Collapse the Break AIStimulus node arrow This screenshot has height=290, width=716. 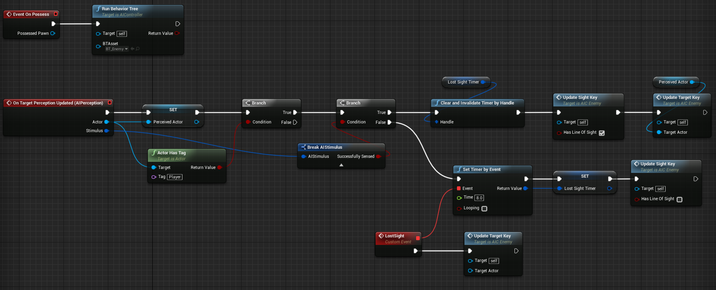(x=341, y=165)
